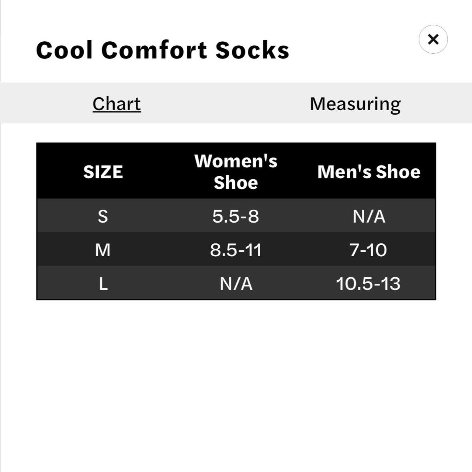Click the N/A cell in L row
The image size is (472, 472).
click(236, 284)
